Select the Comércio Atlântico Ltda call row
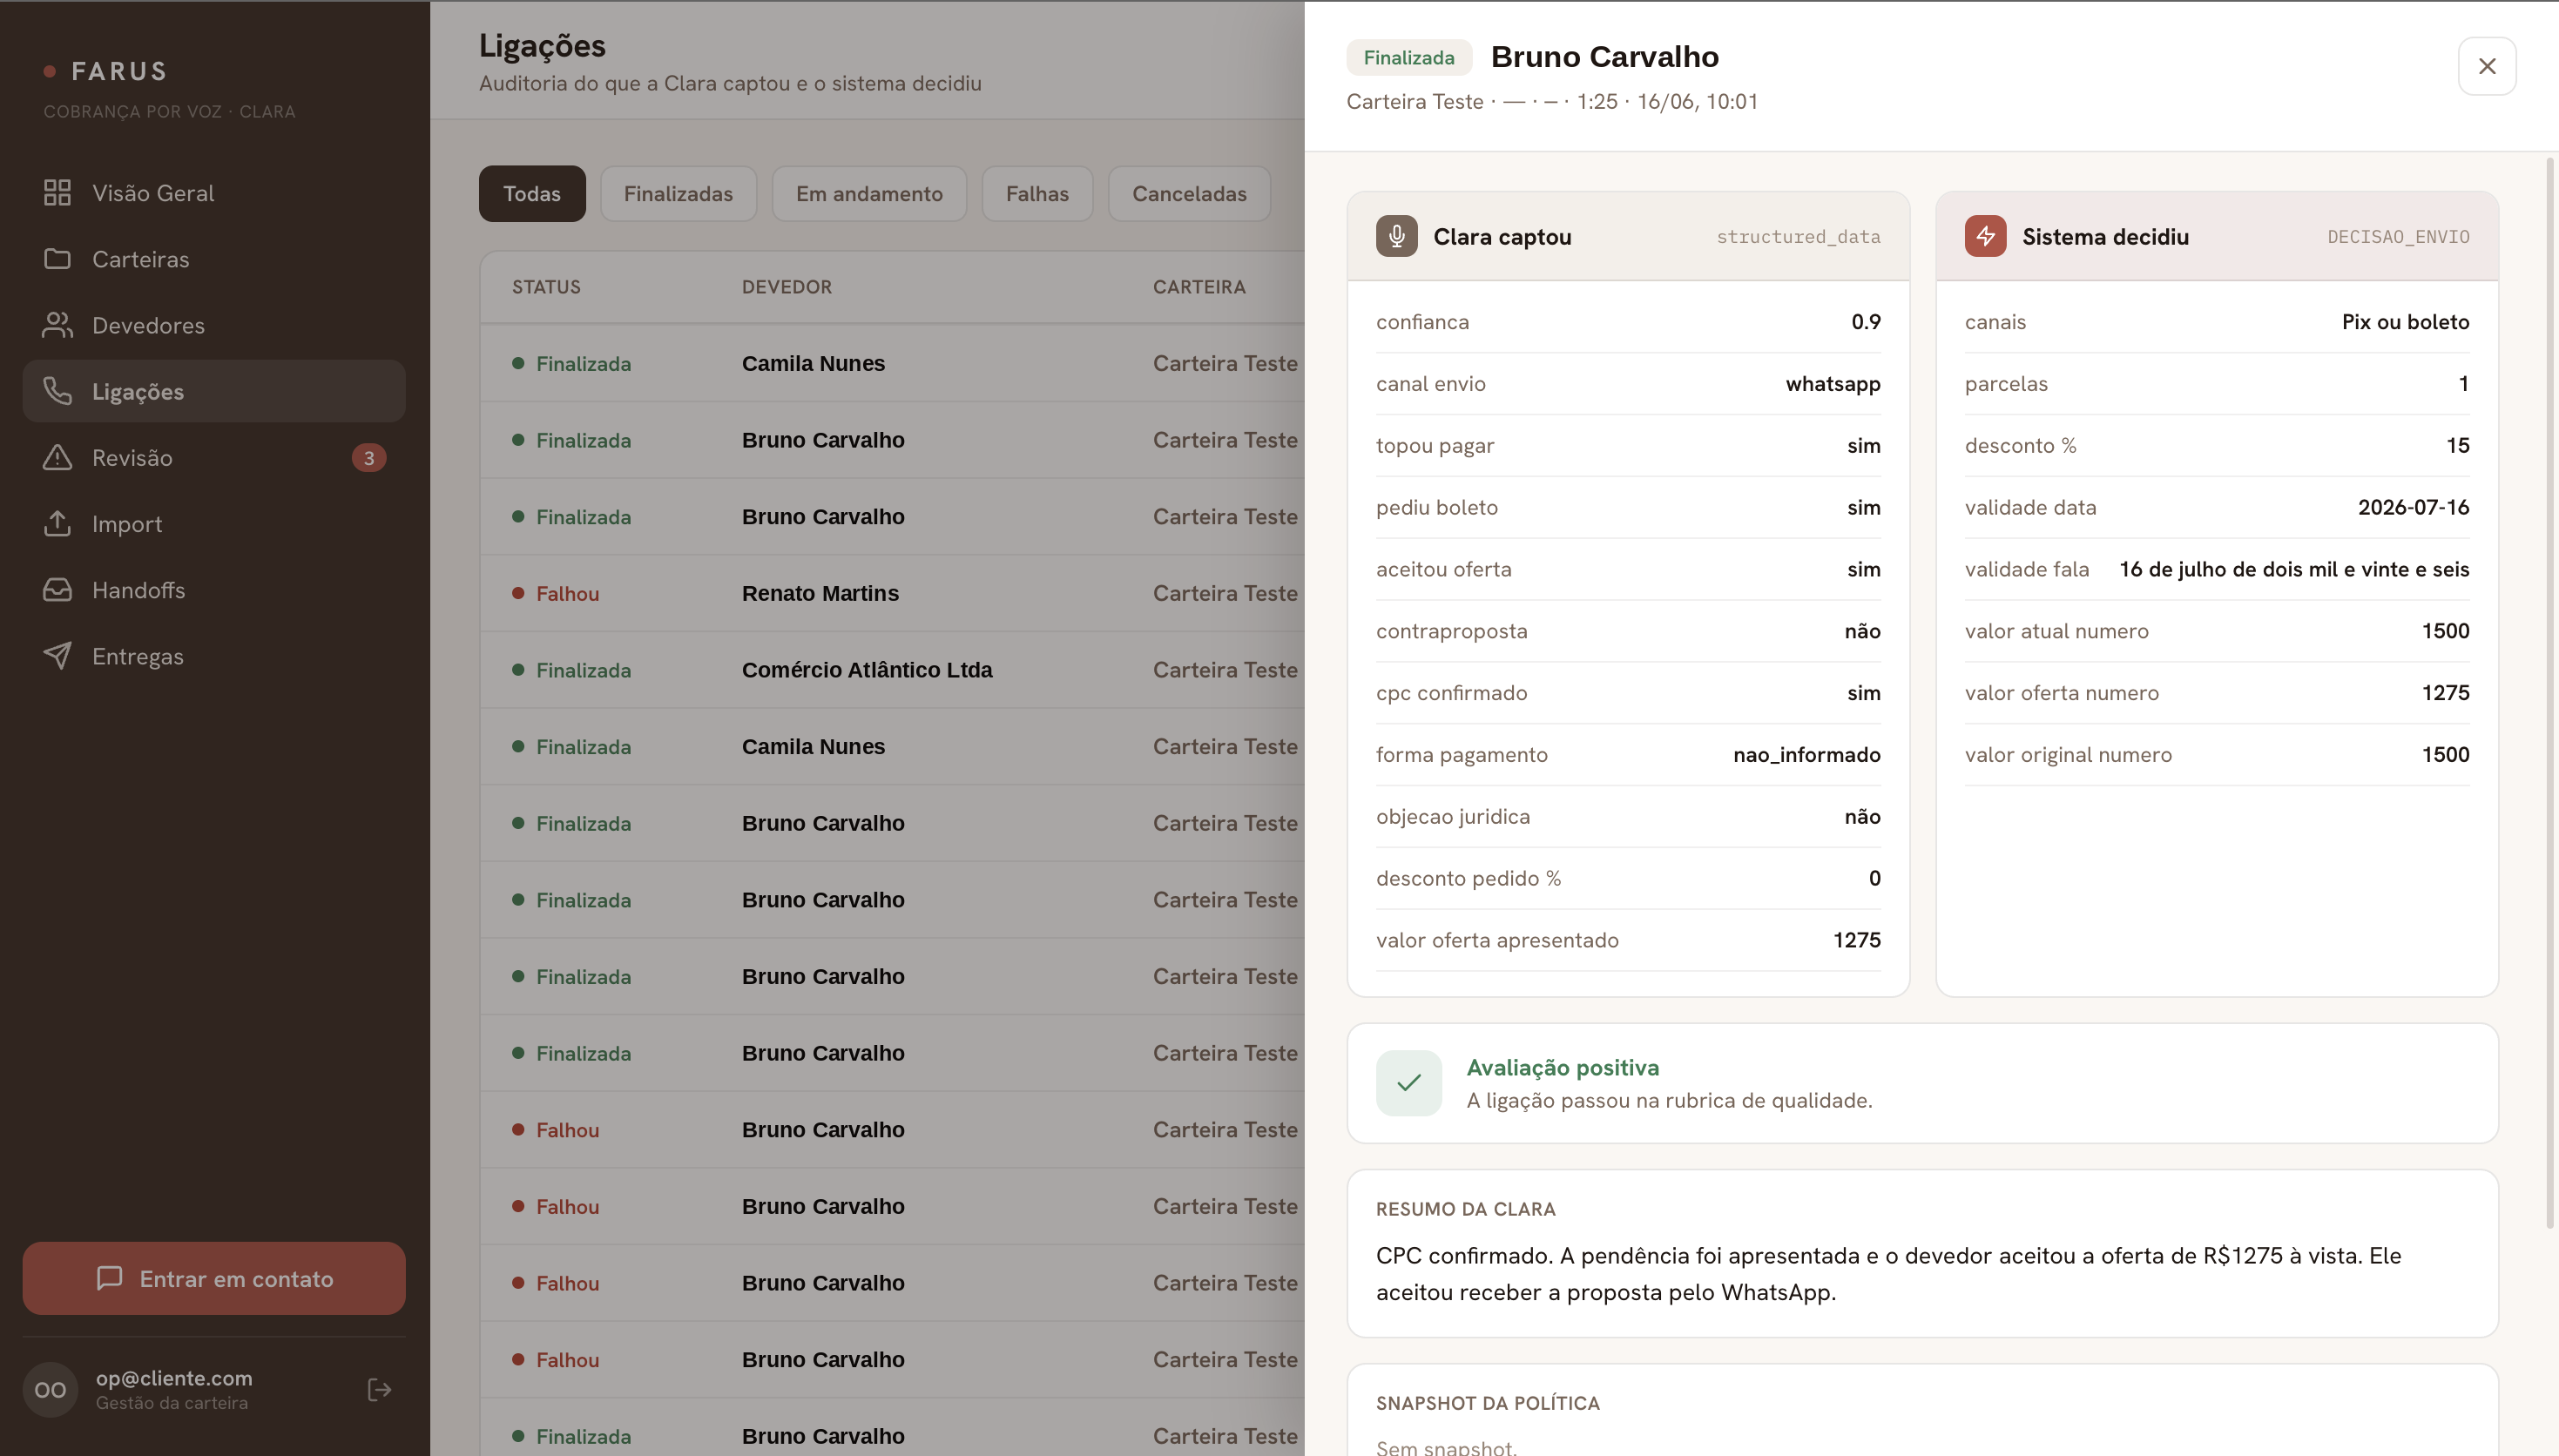The height and width of the screenshot is (1456, 2559). (892, 670)
